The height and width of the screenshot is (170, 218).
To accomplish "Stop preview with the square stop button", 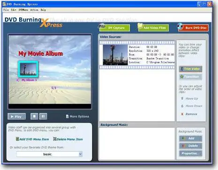I will pyautogui.click(x=34, y=116).
